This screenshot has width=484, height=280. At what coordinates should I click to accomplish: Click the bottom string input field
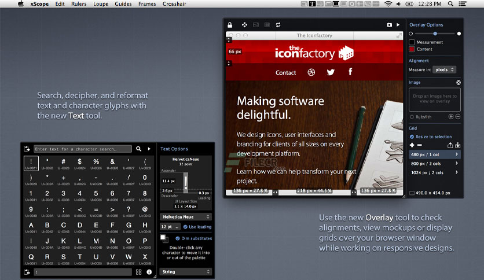82,272
